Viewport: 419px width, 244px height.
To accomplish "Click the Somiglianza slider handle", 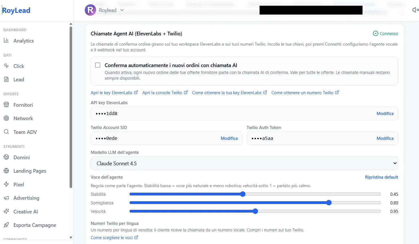I will click(329, 203).
